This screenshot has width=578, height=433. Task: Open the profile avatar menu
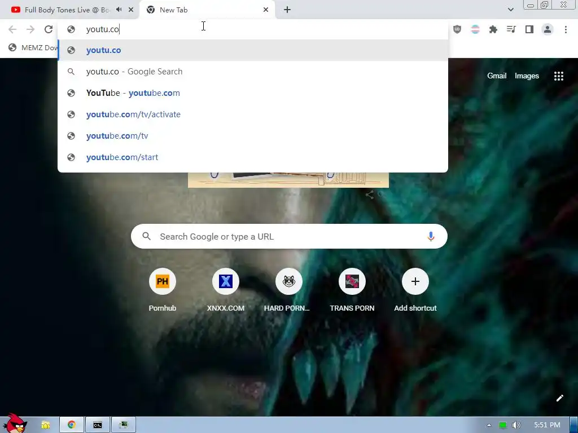[548, 29]
